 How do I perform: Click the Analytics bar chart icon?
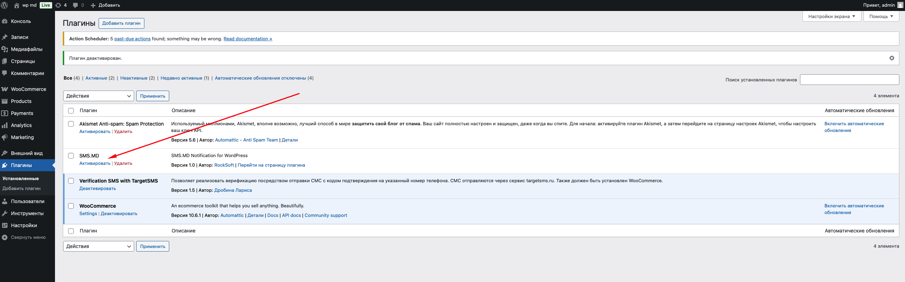[x=5, y=125]
